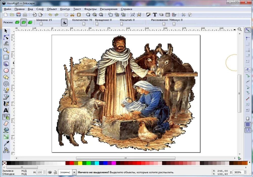Screen dimensions: 253x177
Task: Open the Правка menu
Action: [x=19, y=9]
